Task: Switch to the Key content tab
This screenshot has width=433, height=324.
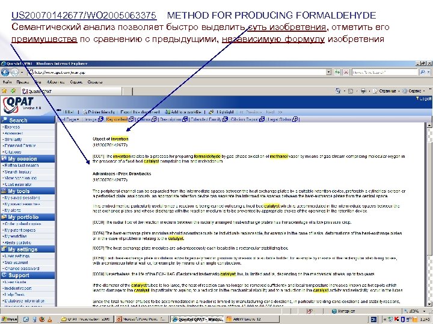Action: pos(117,119)
